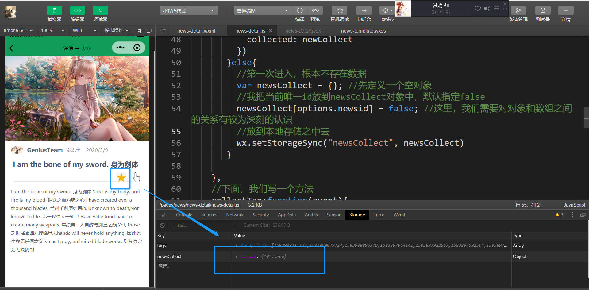The width and height of the screenshot is (589, 290).
Task: Open the WiFi network dropdown
Action: (x=84, y=30)
